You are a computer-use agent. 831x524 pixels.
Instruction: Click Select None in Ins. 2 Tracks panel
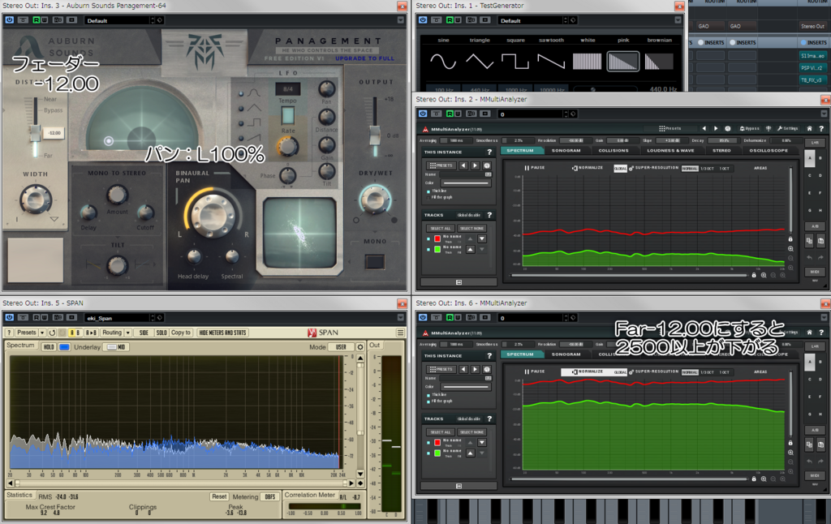[x=471, y=229]
